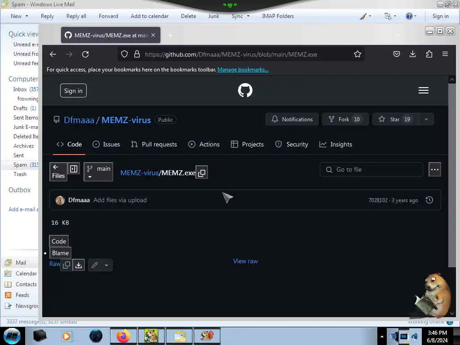This screenshot has height=345, width=460.
Task: Click the Windows Start orb
Action: [x=12, y=336]
